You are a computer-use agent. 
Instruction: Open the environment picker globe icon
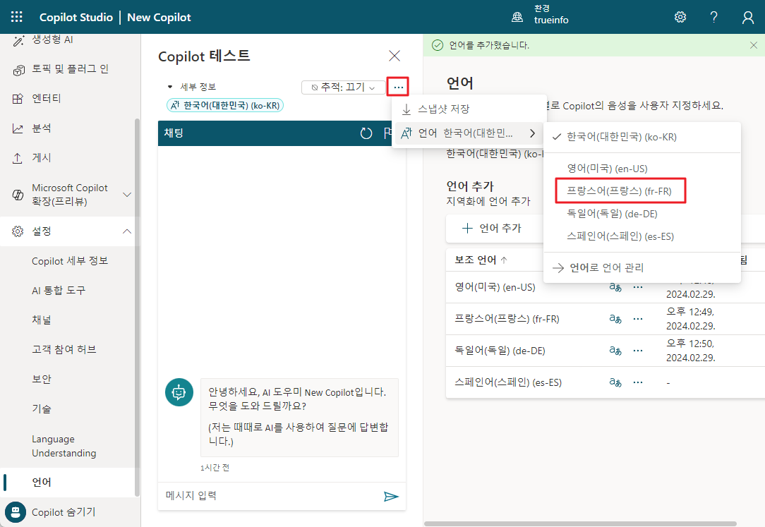[517, 17]
